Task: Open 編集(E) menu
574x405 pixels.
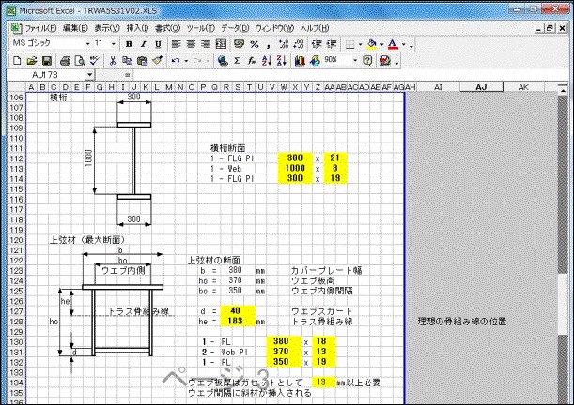Action: pyautogui.click(x=75, y=28)
